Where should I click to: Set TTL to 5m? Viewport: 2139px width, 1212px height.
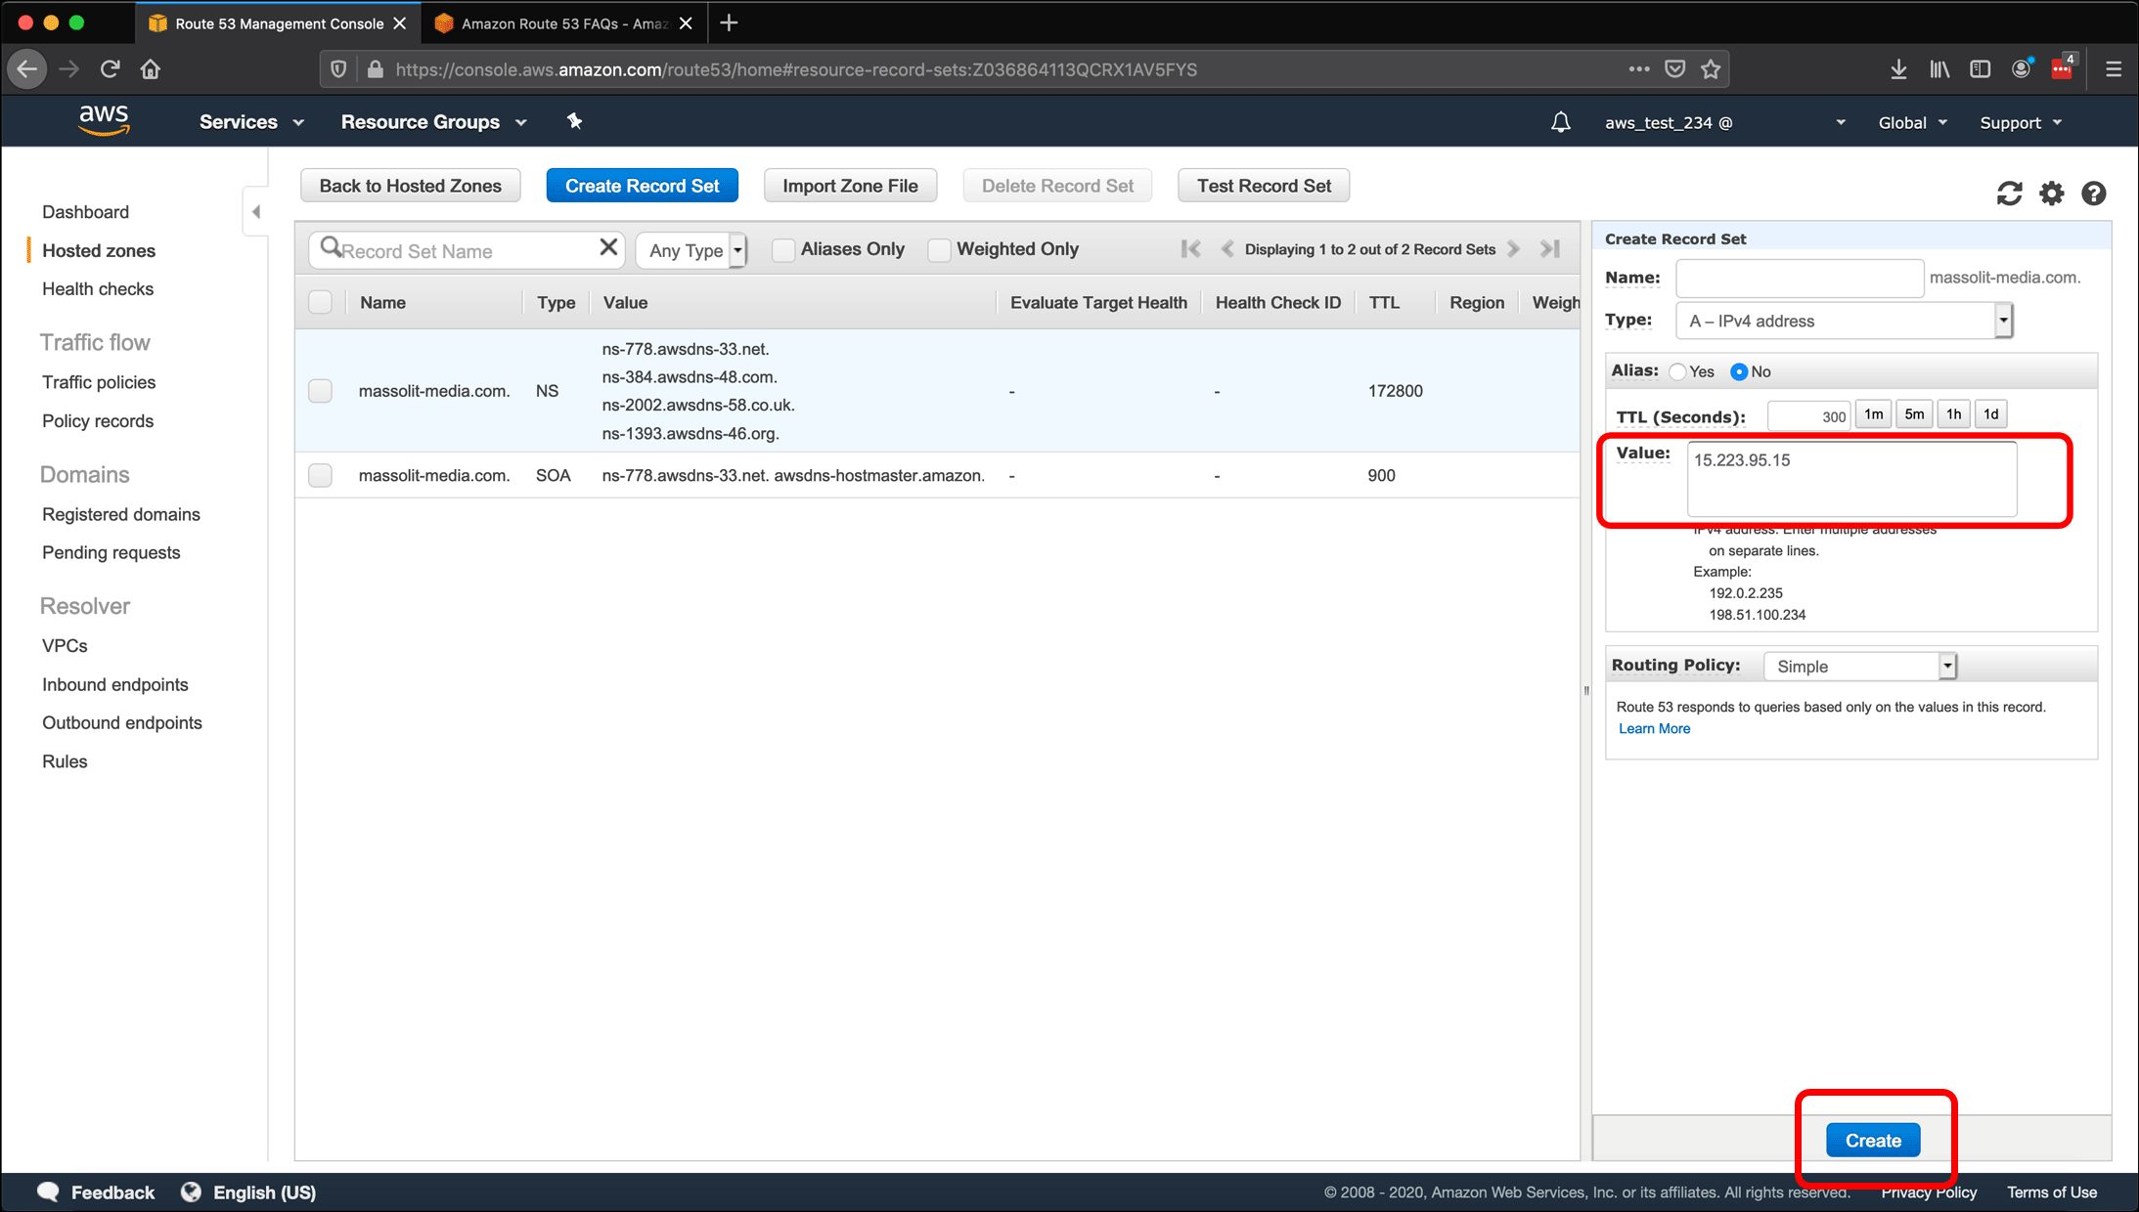[1914, 414]
